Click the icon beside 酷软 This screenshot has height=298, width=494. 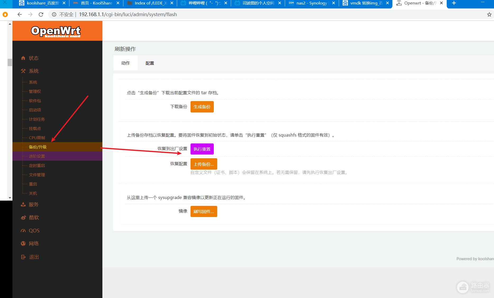coord(23,218)
